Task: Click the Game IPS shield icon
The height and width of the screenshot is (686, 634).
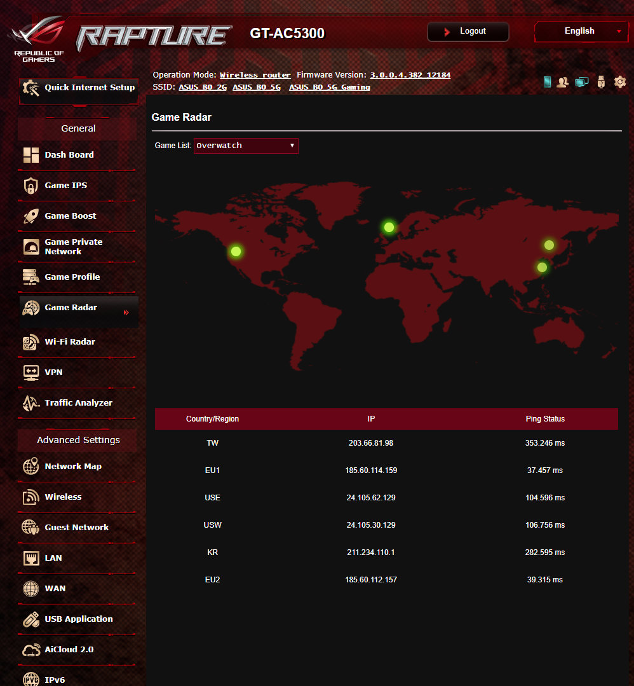Action: click(x=30, y=186)
